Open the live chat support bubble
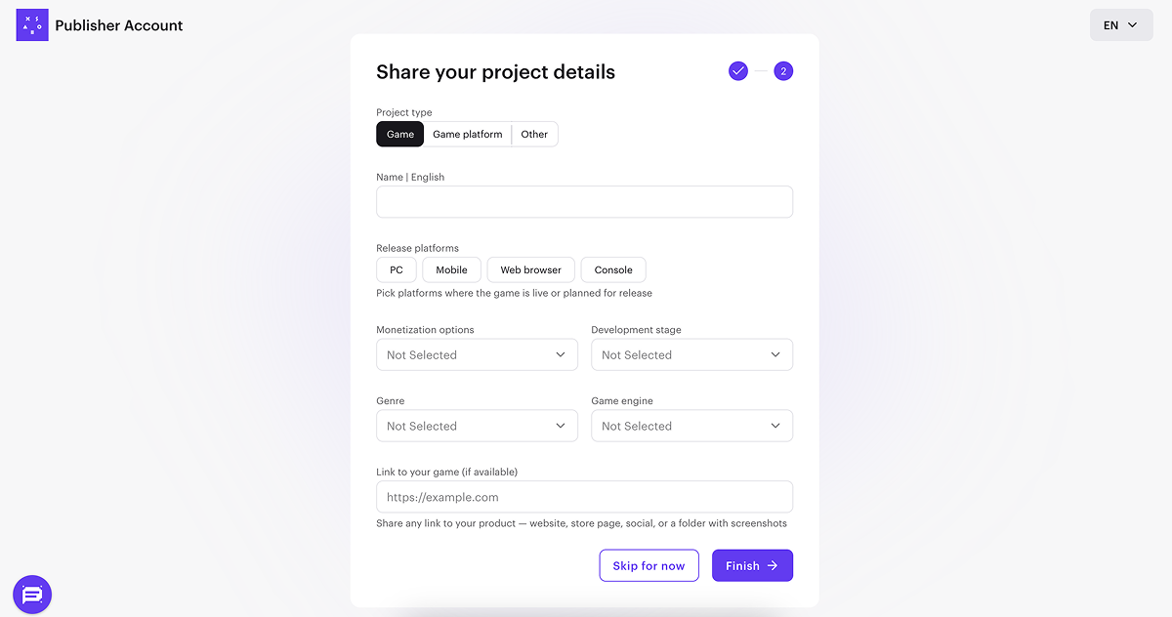 [x=32, y=594]
